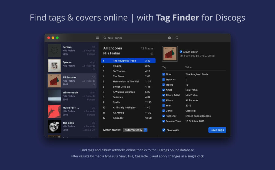275x170 pixels.
Task: Uncheck the Genre tag
Action: (x=164, y=111)
